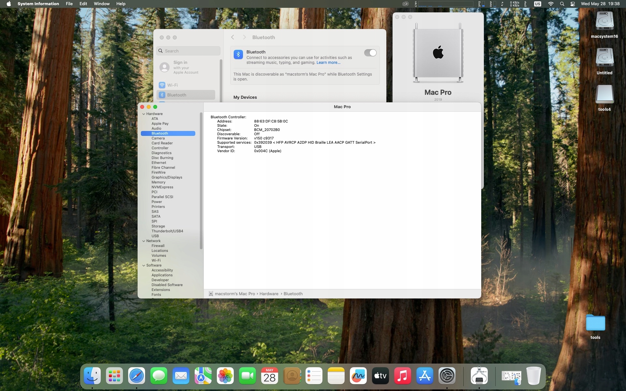Screen dimensions: 626x391
Task: Select Wi-Fi in Settings sidebar
Action: 186,85
